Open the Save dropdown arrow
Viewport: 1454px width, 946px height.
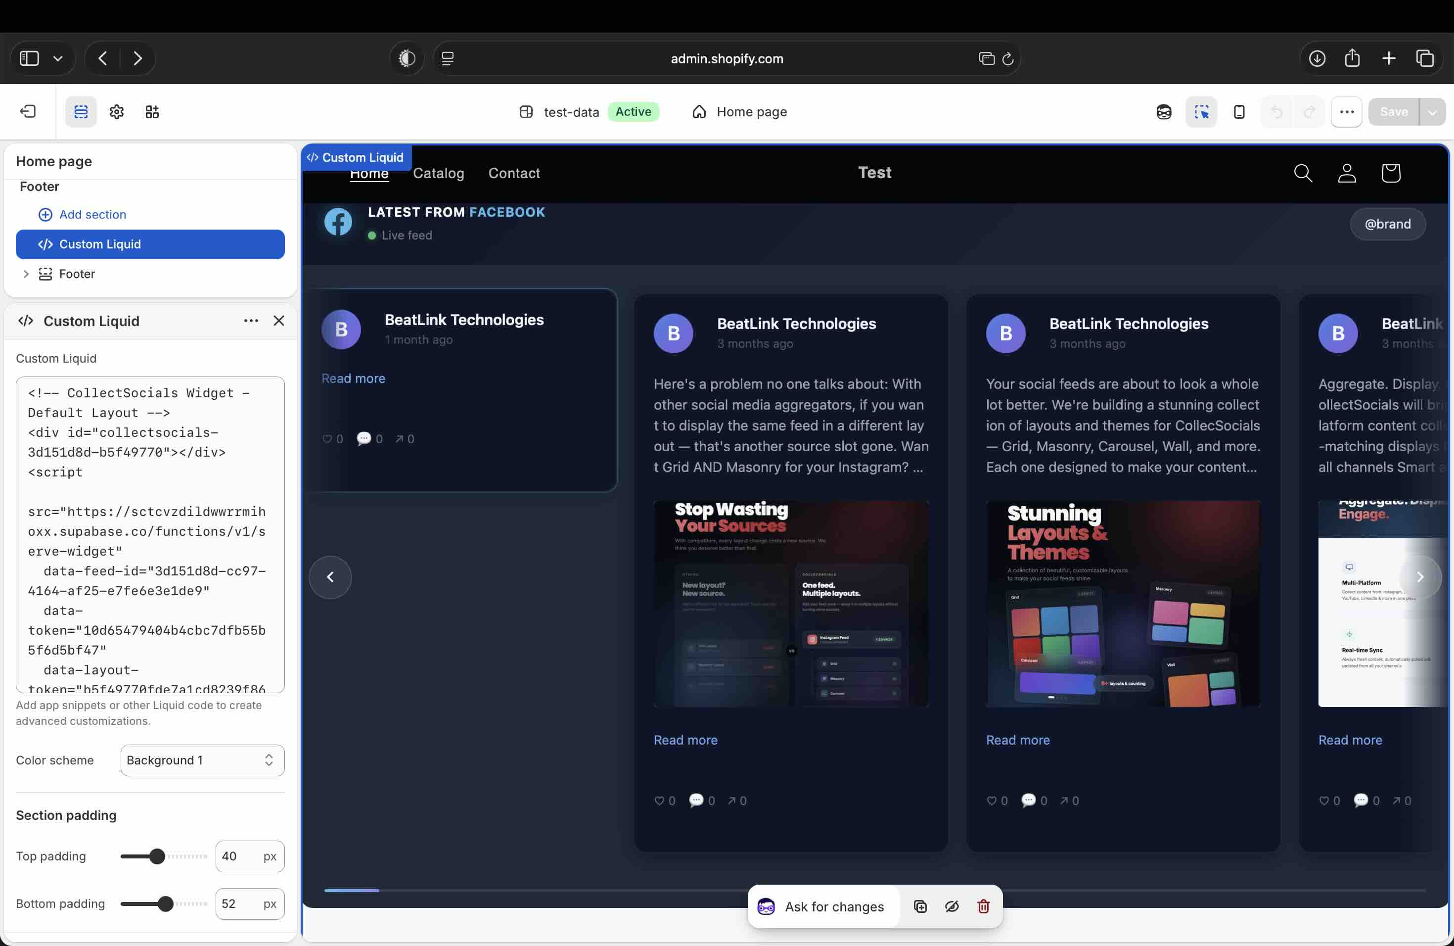pyautogui.click(x=1433, y=112)
